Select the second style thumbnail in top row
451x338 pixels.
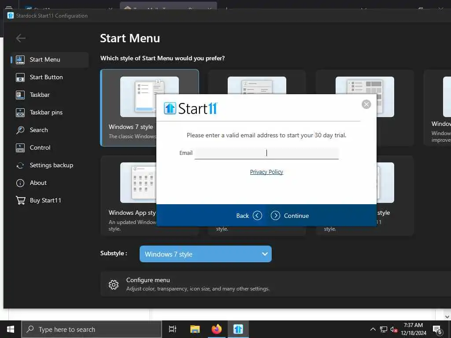click(257, 85)
